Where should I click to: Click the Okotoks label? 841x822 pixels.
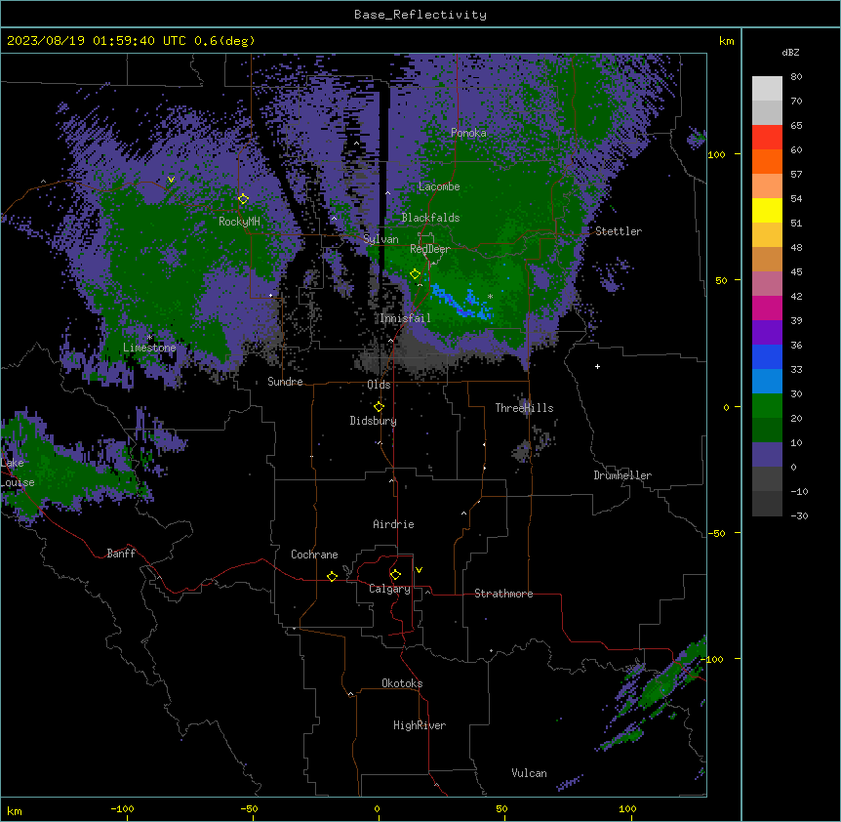402,683
